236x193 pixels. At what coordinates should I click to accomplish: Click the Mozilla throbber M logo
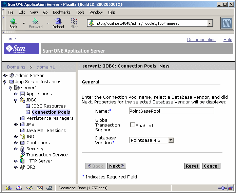pyautogui.click(x=227, y=23)
